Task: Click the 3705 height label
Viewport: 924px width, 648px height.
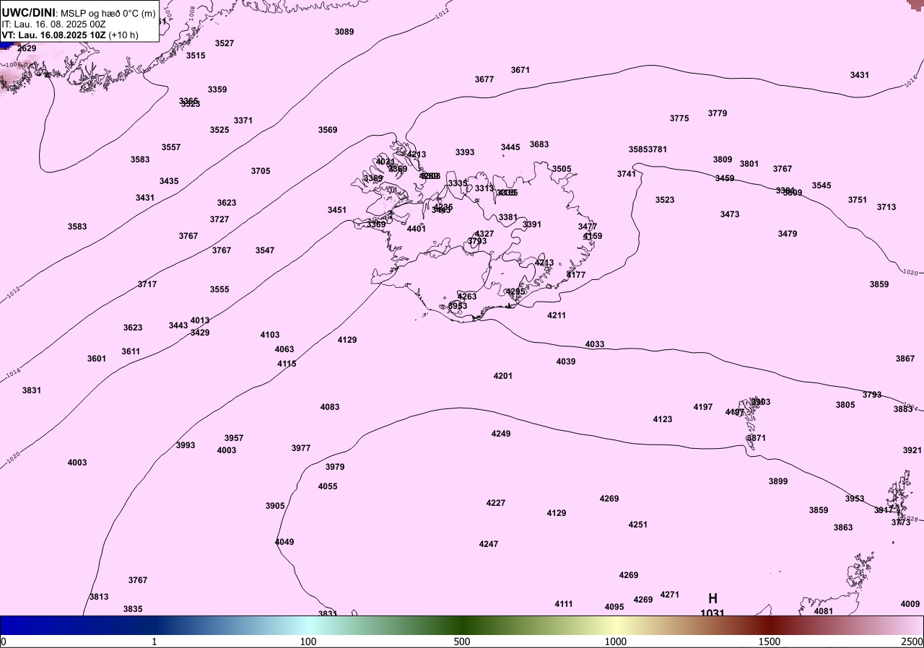Action: [x=261, y=171]
